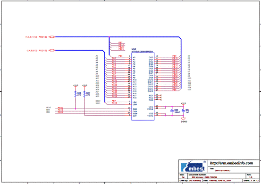Click the Sheet 3 of 12 cell
Screen dimensions: 261x184
click(251, 181)
